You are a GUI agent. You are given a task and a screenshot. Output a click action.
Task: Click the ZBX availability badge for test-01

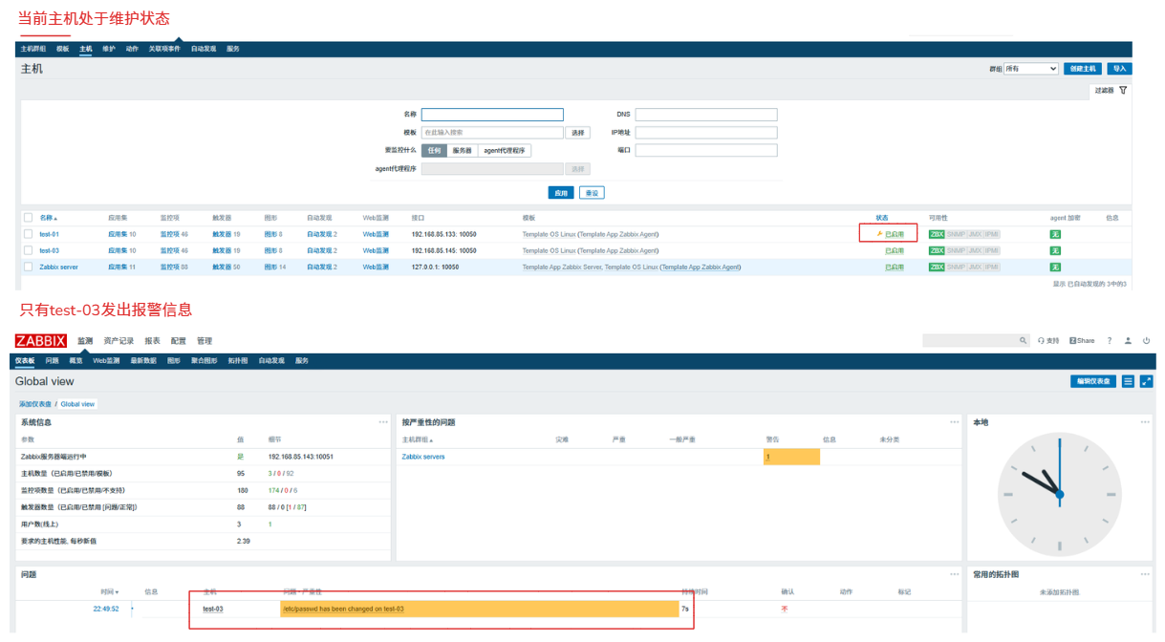(937, 234)
